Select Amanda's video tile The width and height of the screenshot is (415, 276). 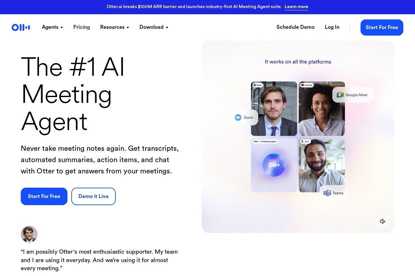[322, 109]
